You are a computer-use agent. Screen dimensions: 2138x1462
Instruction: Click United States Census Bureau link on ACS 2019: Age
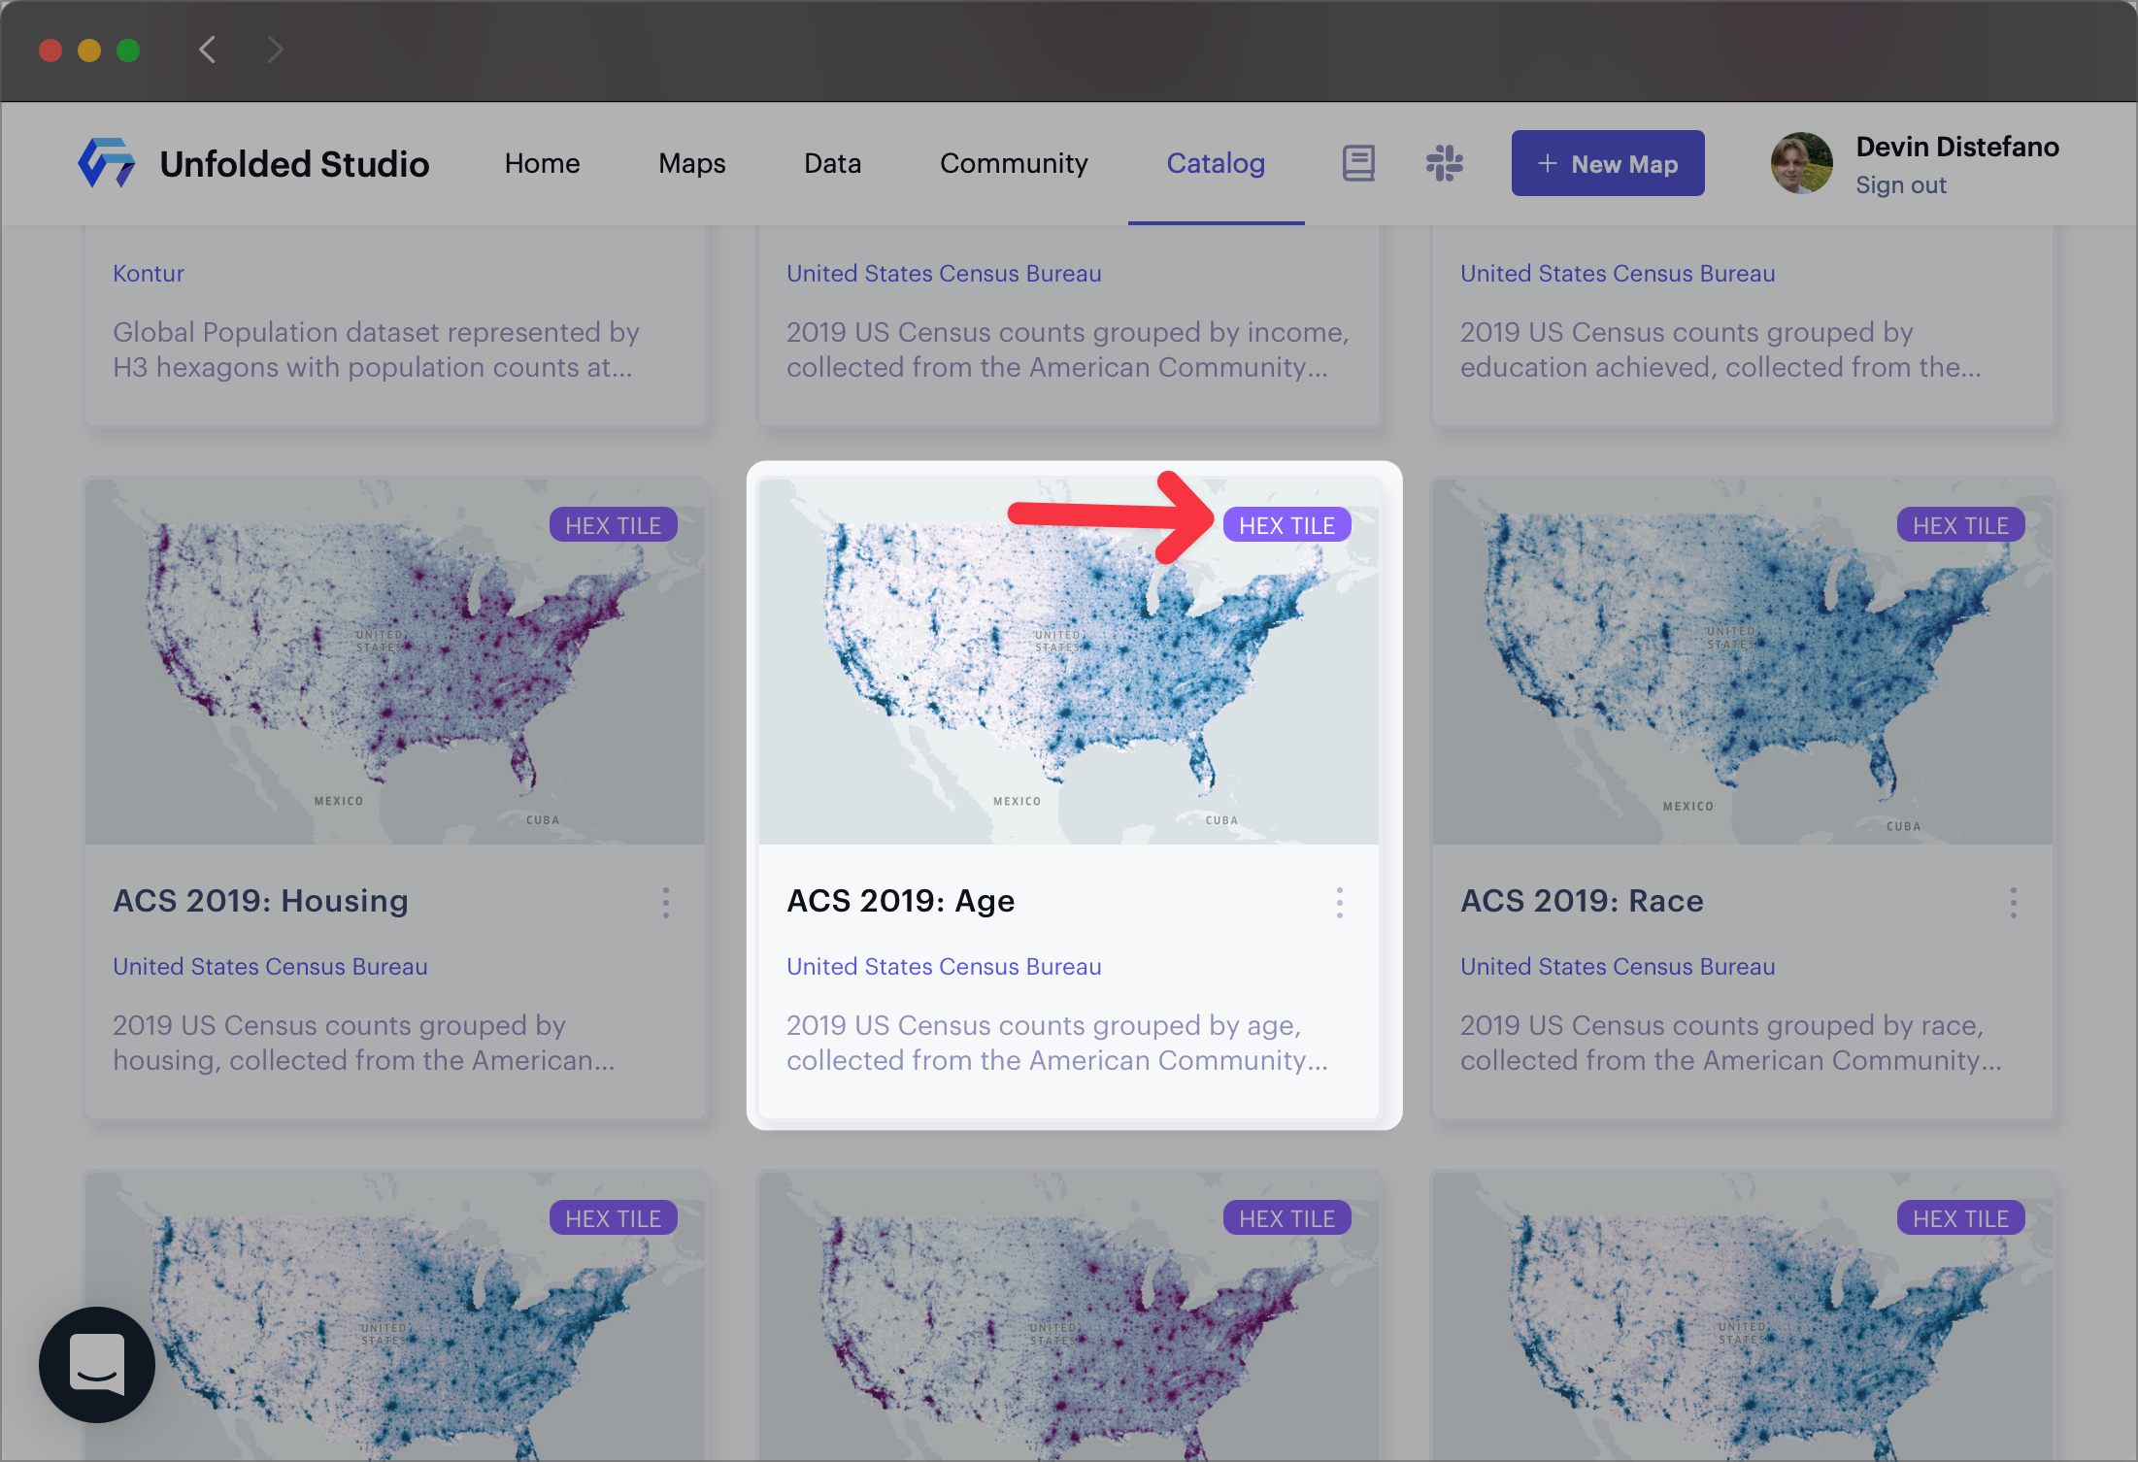pos(944,967)
